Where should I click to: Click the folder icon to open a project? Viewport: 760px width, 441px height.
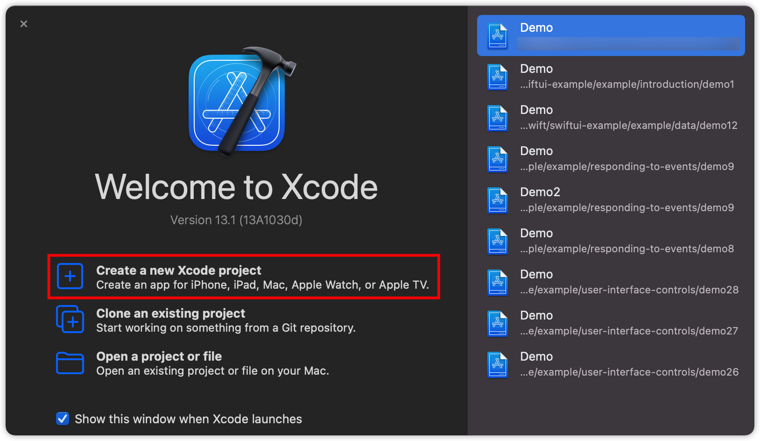(x=70, y=363)
